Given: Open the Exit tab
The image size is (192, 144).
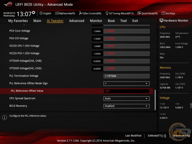Looking at the screenshot, I should pos(135,21).
